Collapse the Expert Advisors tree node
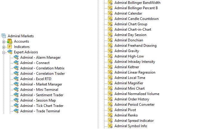This screenshot has width=198, height=129. pos(4,52)
